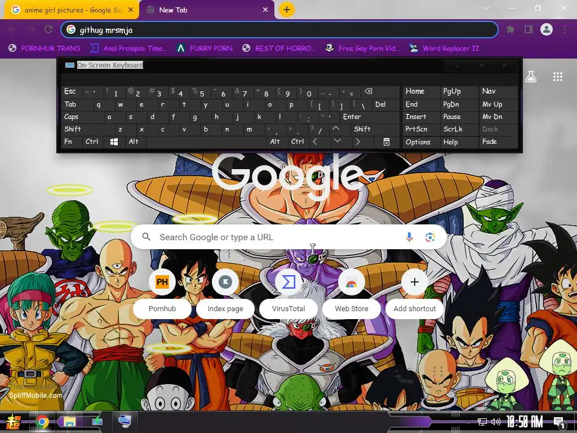Go forward with the forward arrow
The width and height of the screenshot is (577, 433).
click(x=30, y=29)
